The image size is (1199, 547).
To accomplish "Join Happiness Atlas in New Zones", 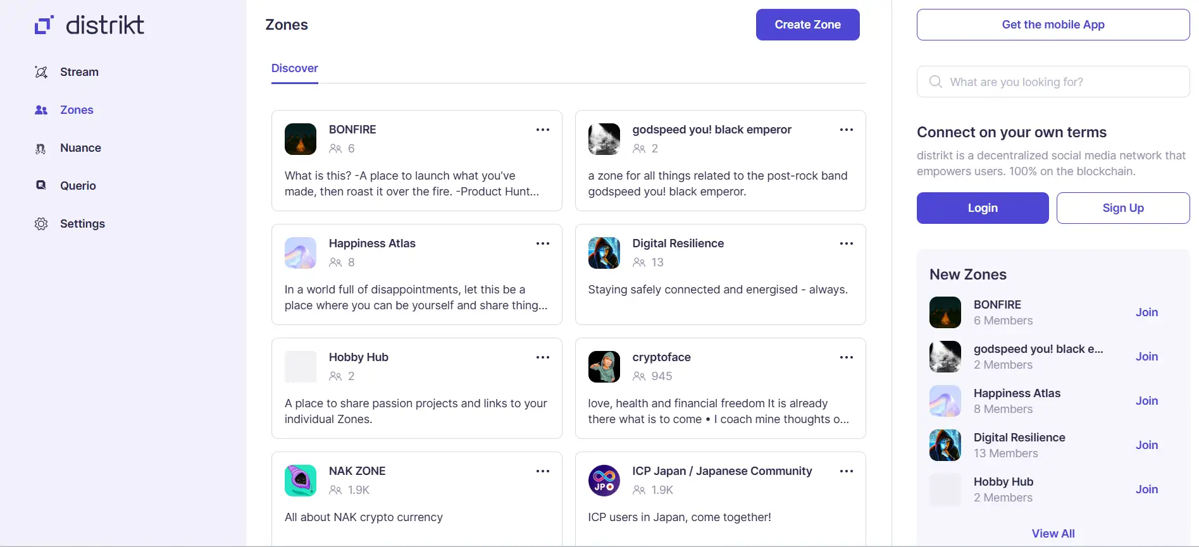I will point(1146,401).
